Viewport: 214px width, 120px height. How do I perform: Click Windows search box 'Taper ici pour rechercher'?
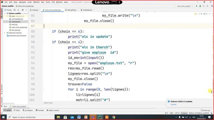click(31, 117)
